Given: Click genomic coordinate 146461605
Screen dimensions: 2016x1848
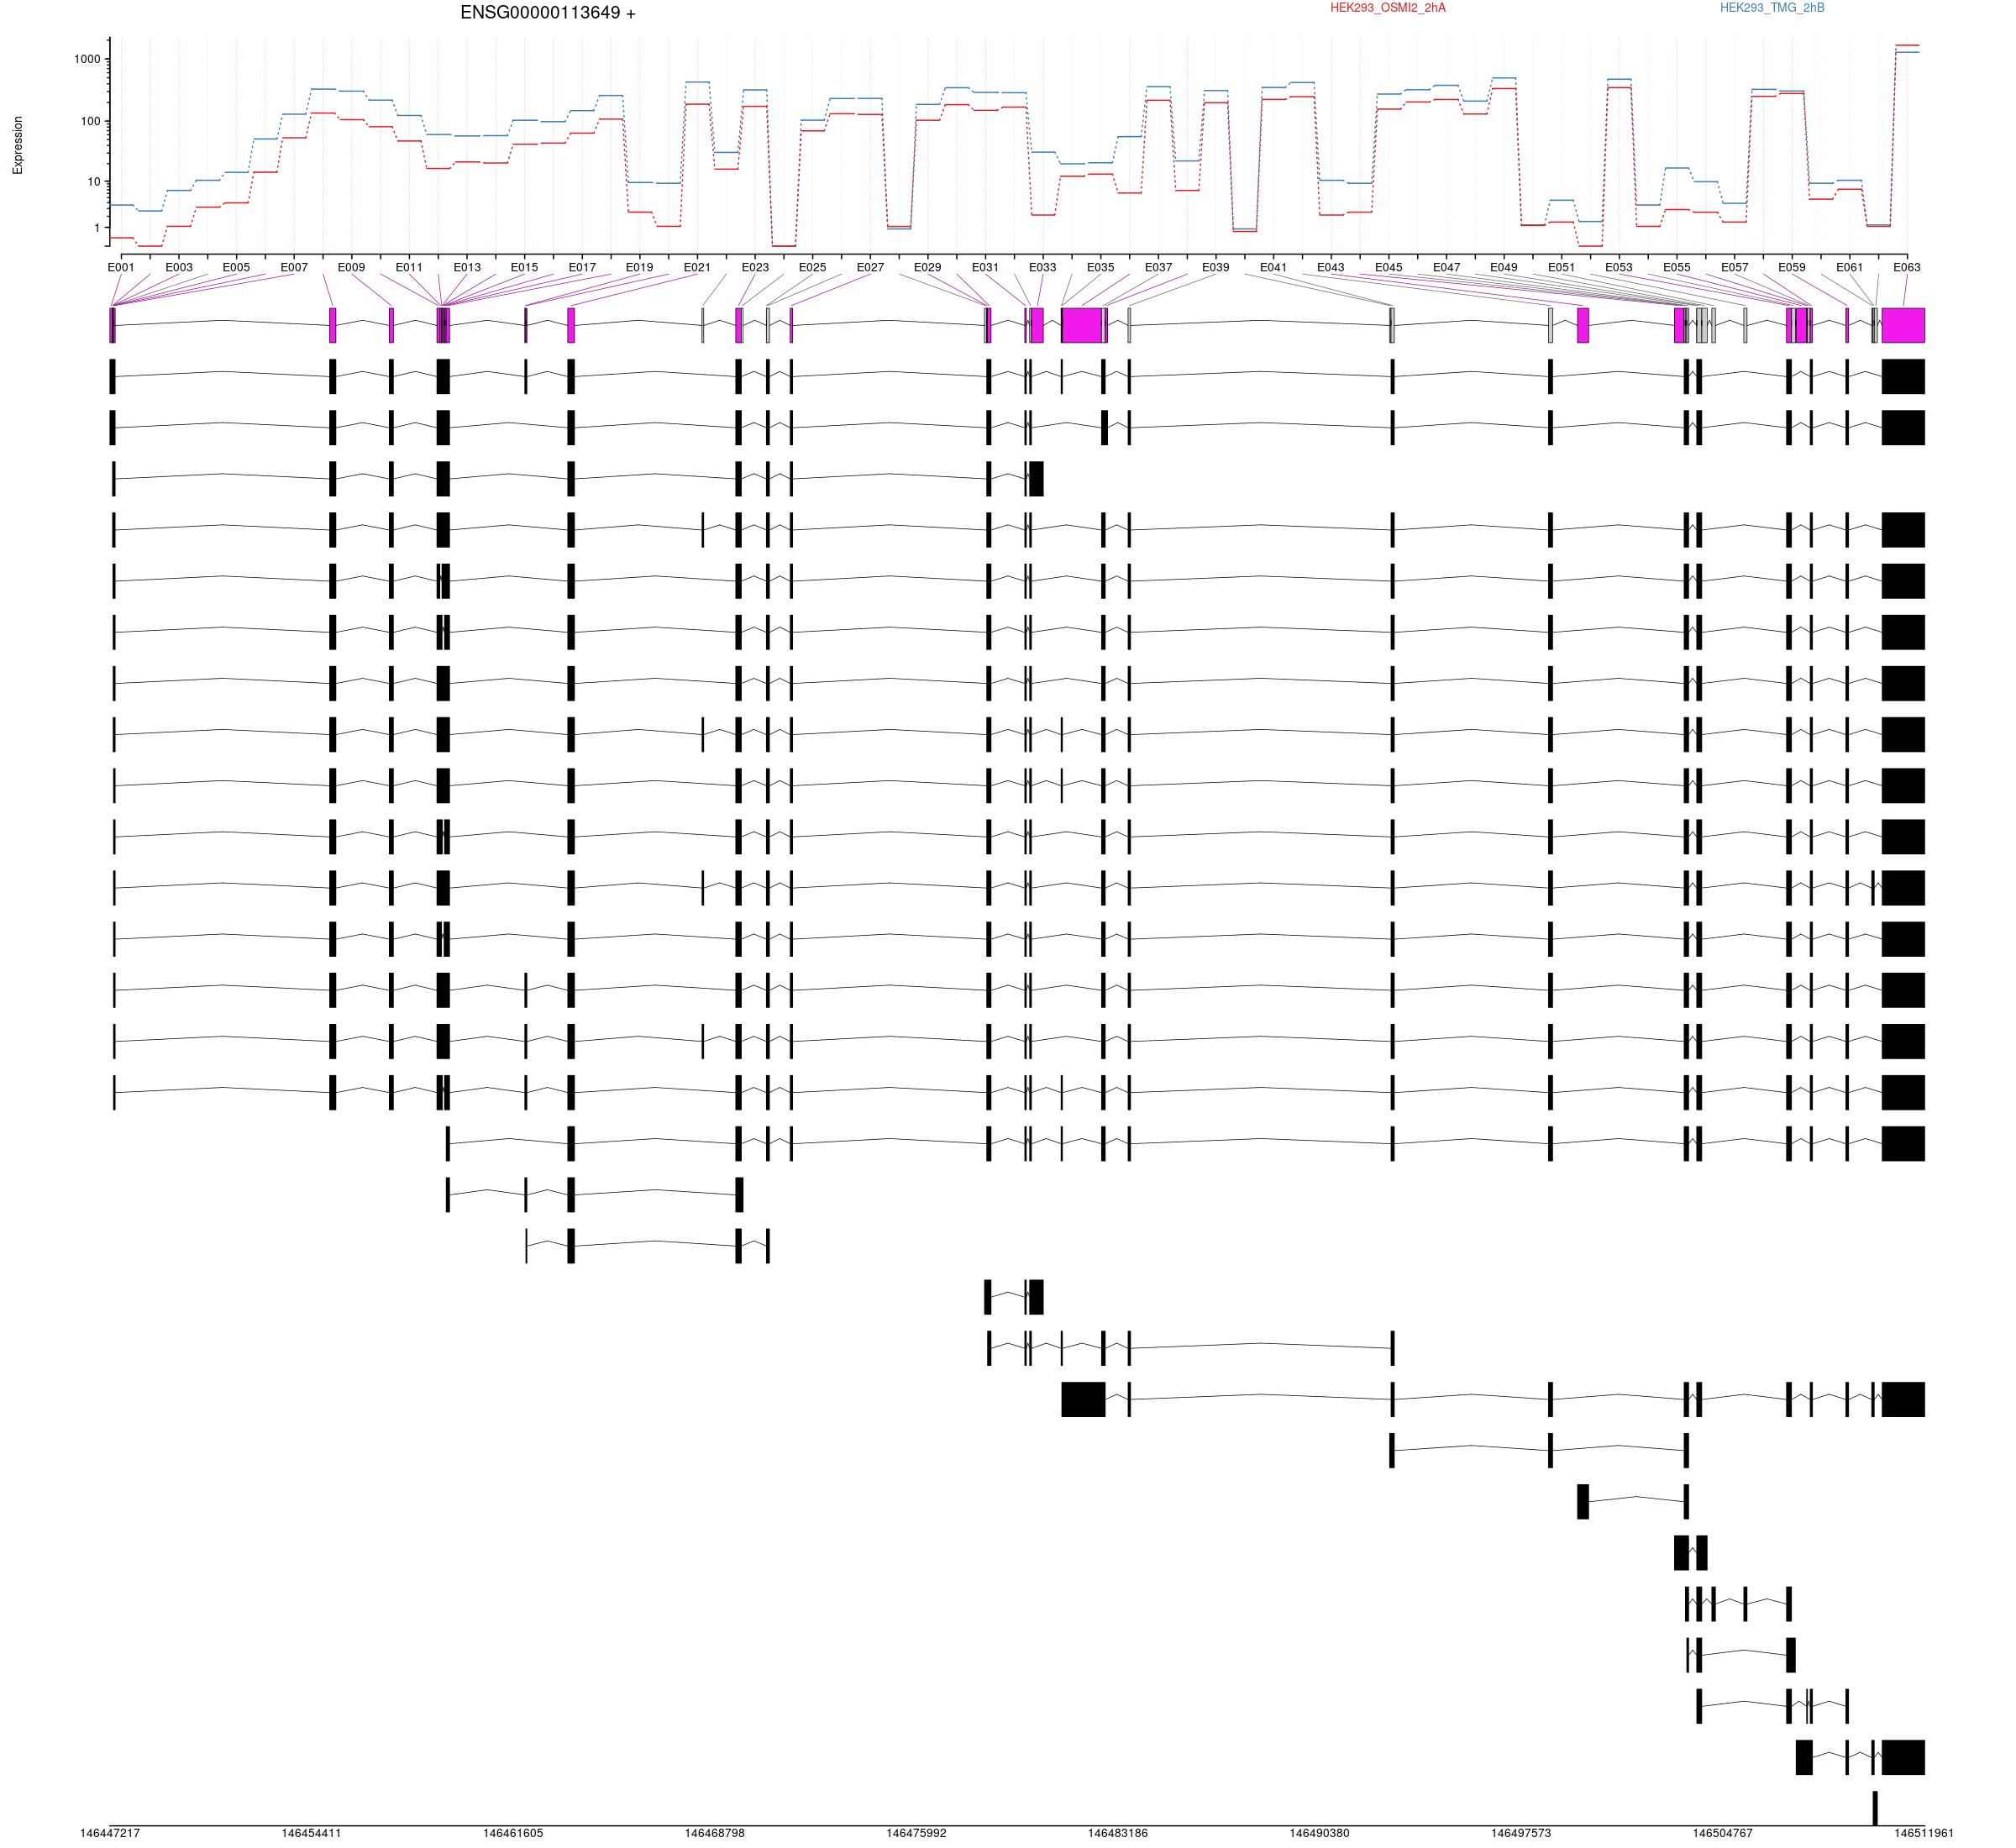Looking at the screenshot, I should (x=513, y=1833).
